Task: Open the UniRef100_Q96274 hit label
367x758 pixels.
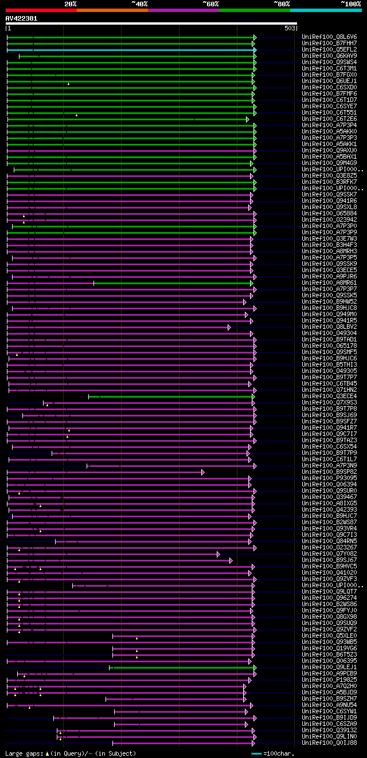Action: (329, 598)
